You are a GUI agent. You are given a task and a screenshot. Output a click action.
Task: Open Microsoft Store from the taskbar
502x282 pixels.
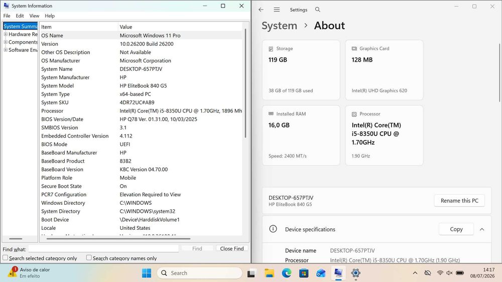click(x=304, y=273)
